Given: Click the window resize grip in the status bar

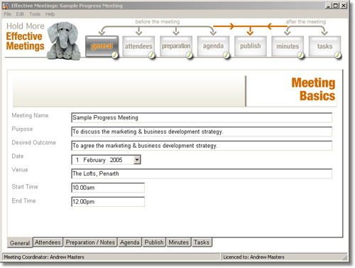Looking at the screenshot, I should (344, 257).
